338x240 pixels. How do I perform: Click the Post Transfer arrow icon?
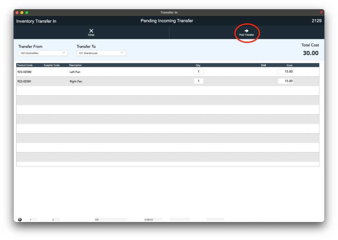[246, 31]
